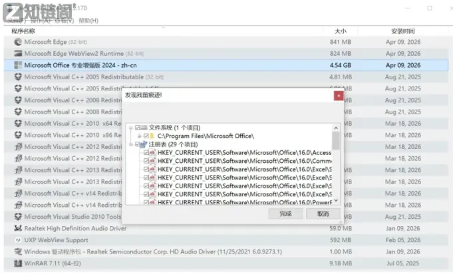453x274 pixels.
Task: Sort by the 安装时间 column header
Action: [403, 31]
